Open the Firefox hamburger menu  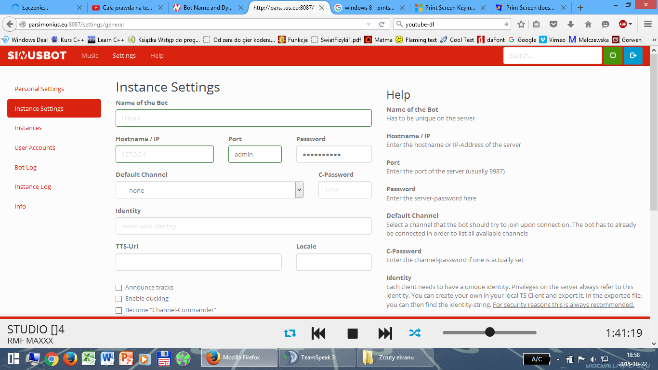coord(647,24)
